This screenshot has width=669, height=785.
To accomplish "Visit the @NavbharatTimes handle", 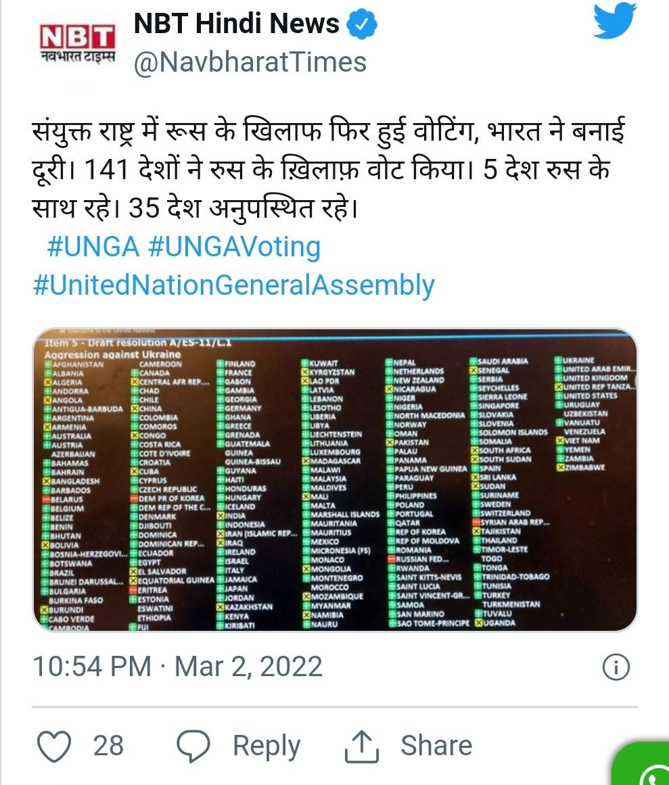I will [250, 62].
